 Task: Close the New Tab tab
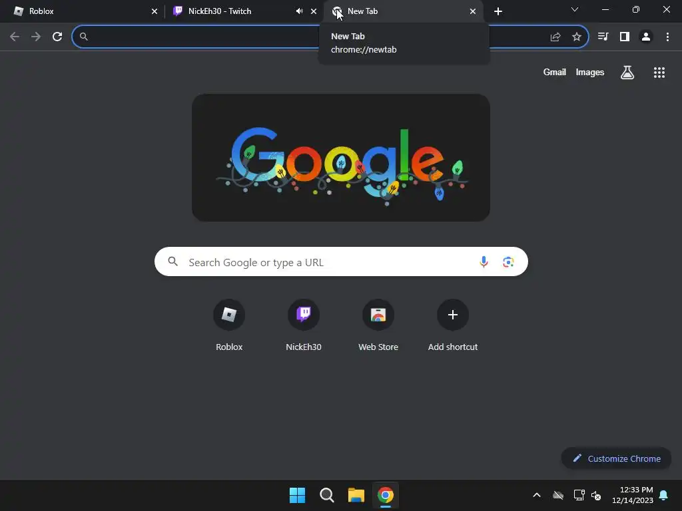click(x=473, y=11)
